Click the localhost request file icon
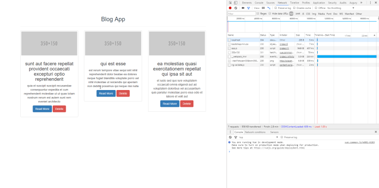379x188 pixels. (229, 40)
